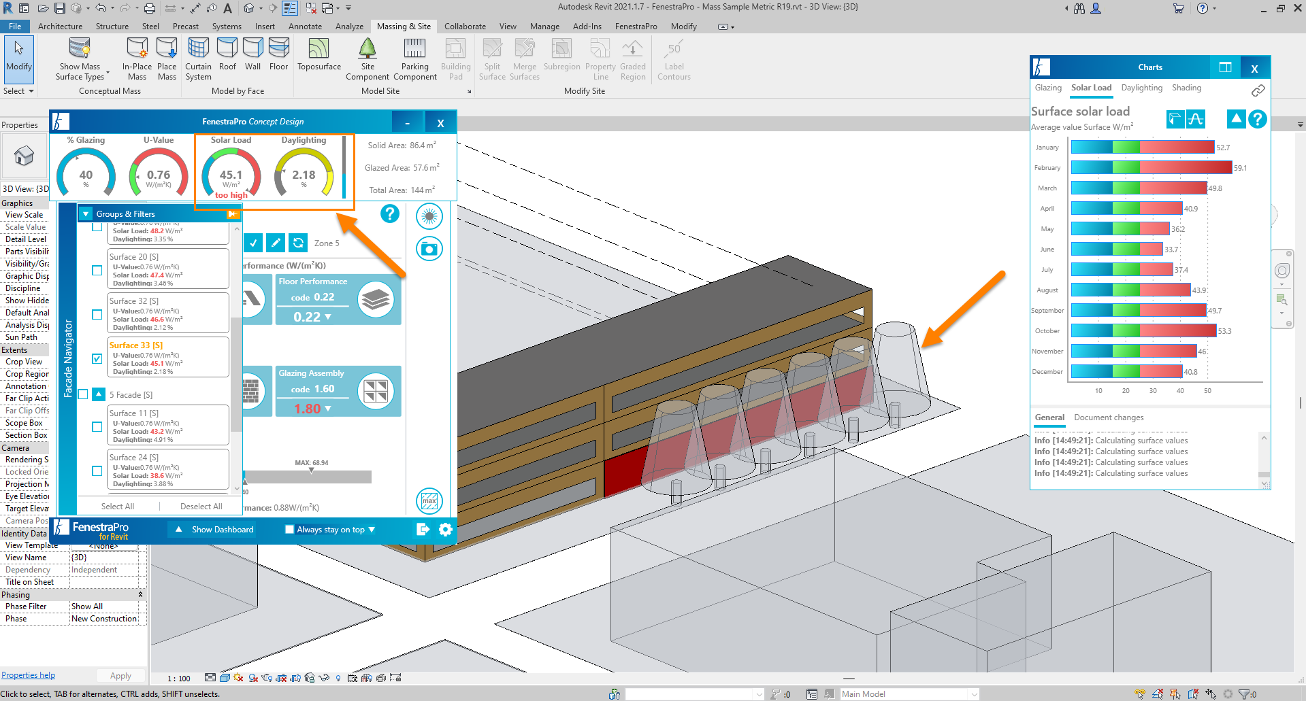Click Select All in Facade Navigator
Image resolution: width=1306 pixels, height=701 pixels.
118,507
